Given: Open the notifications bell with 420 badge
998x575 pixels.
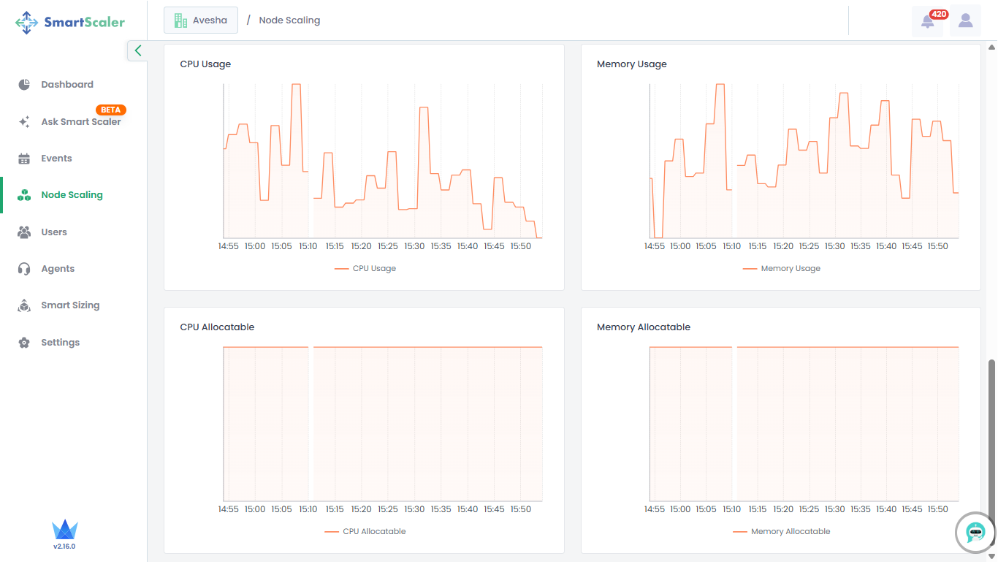Looking at the screenshot, I should (x=927, y=21).
